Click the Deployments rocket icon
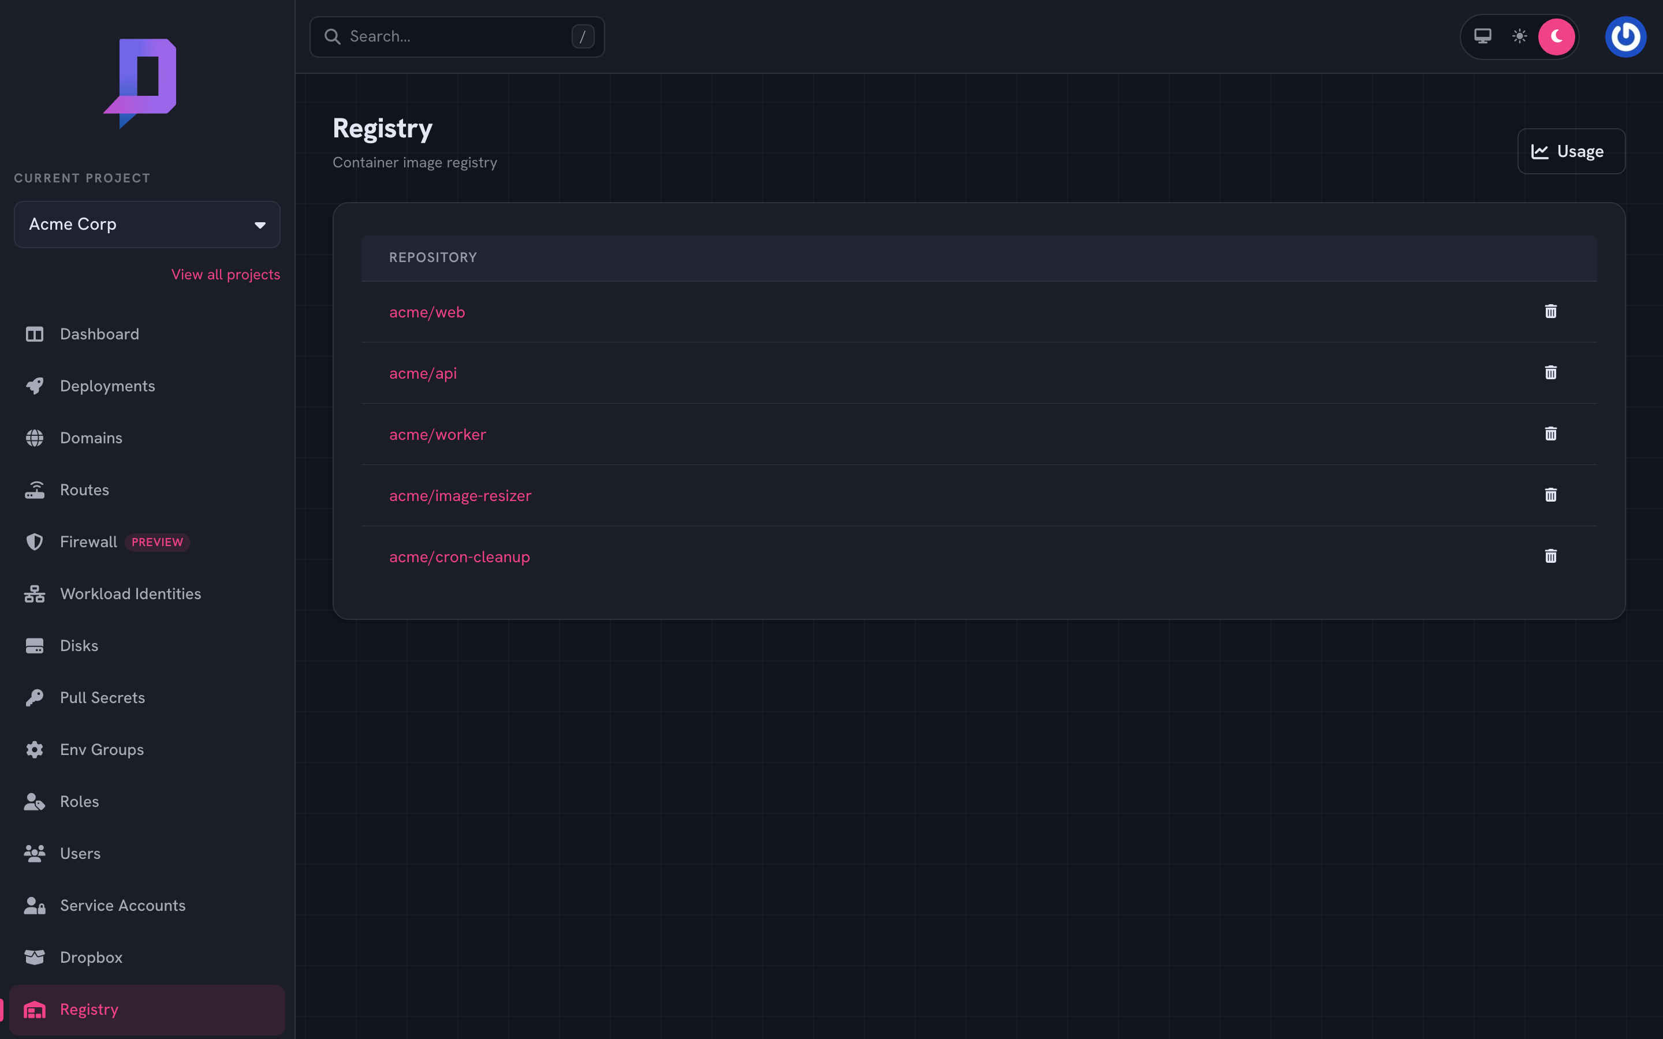This screenshot has width=1663, height=1039. click(35, 386)
